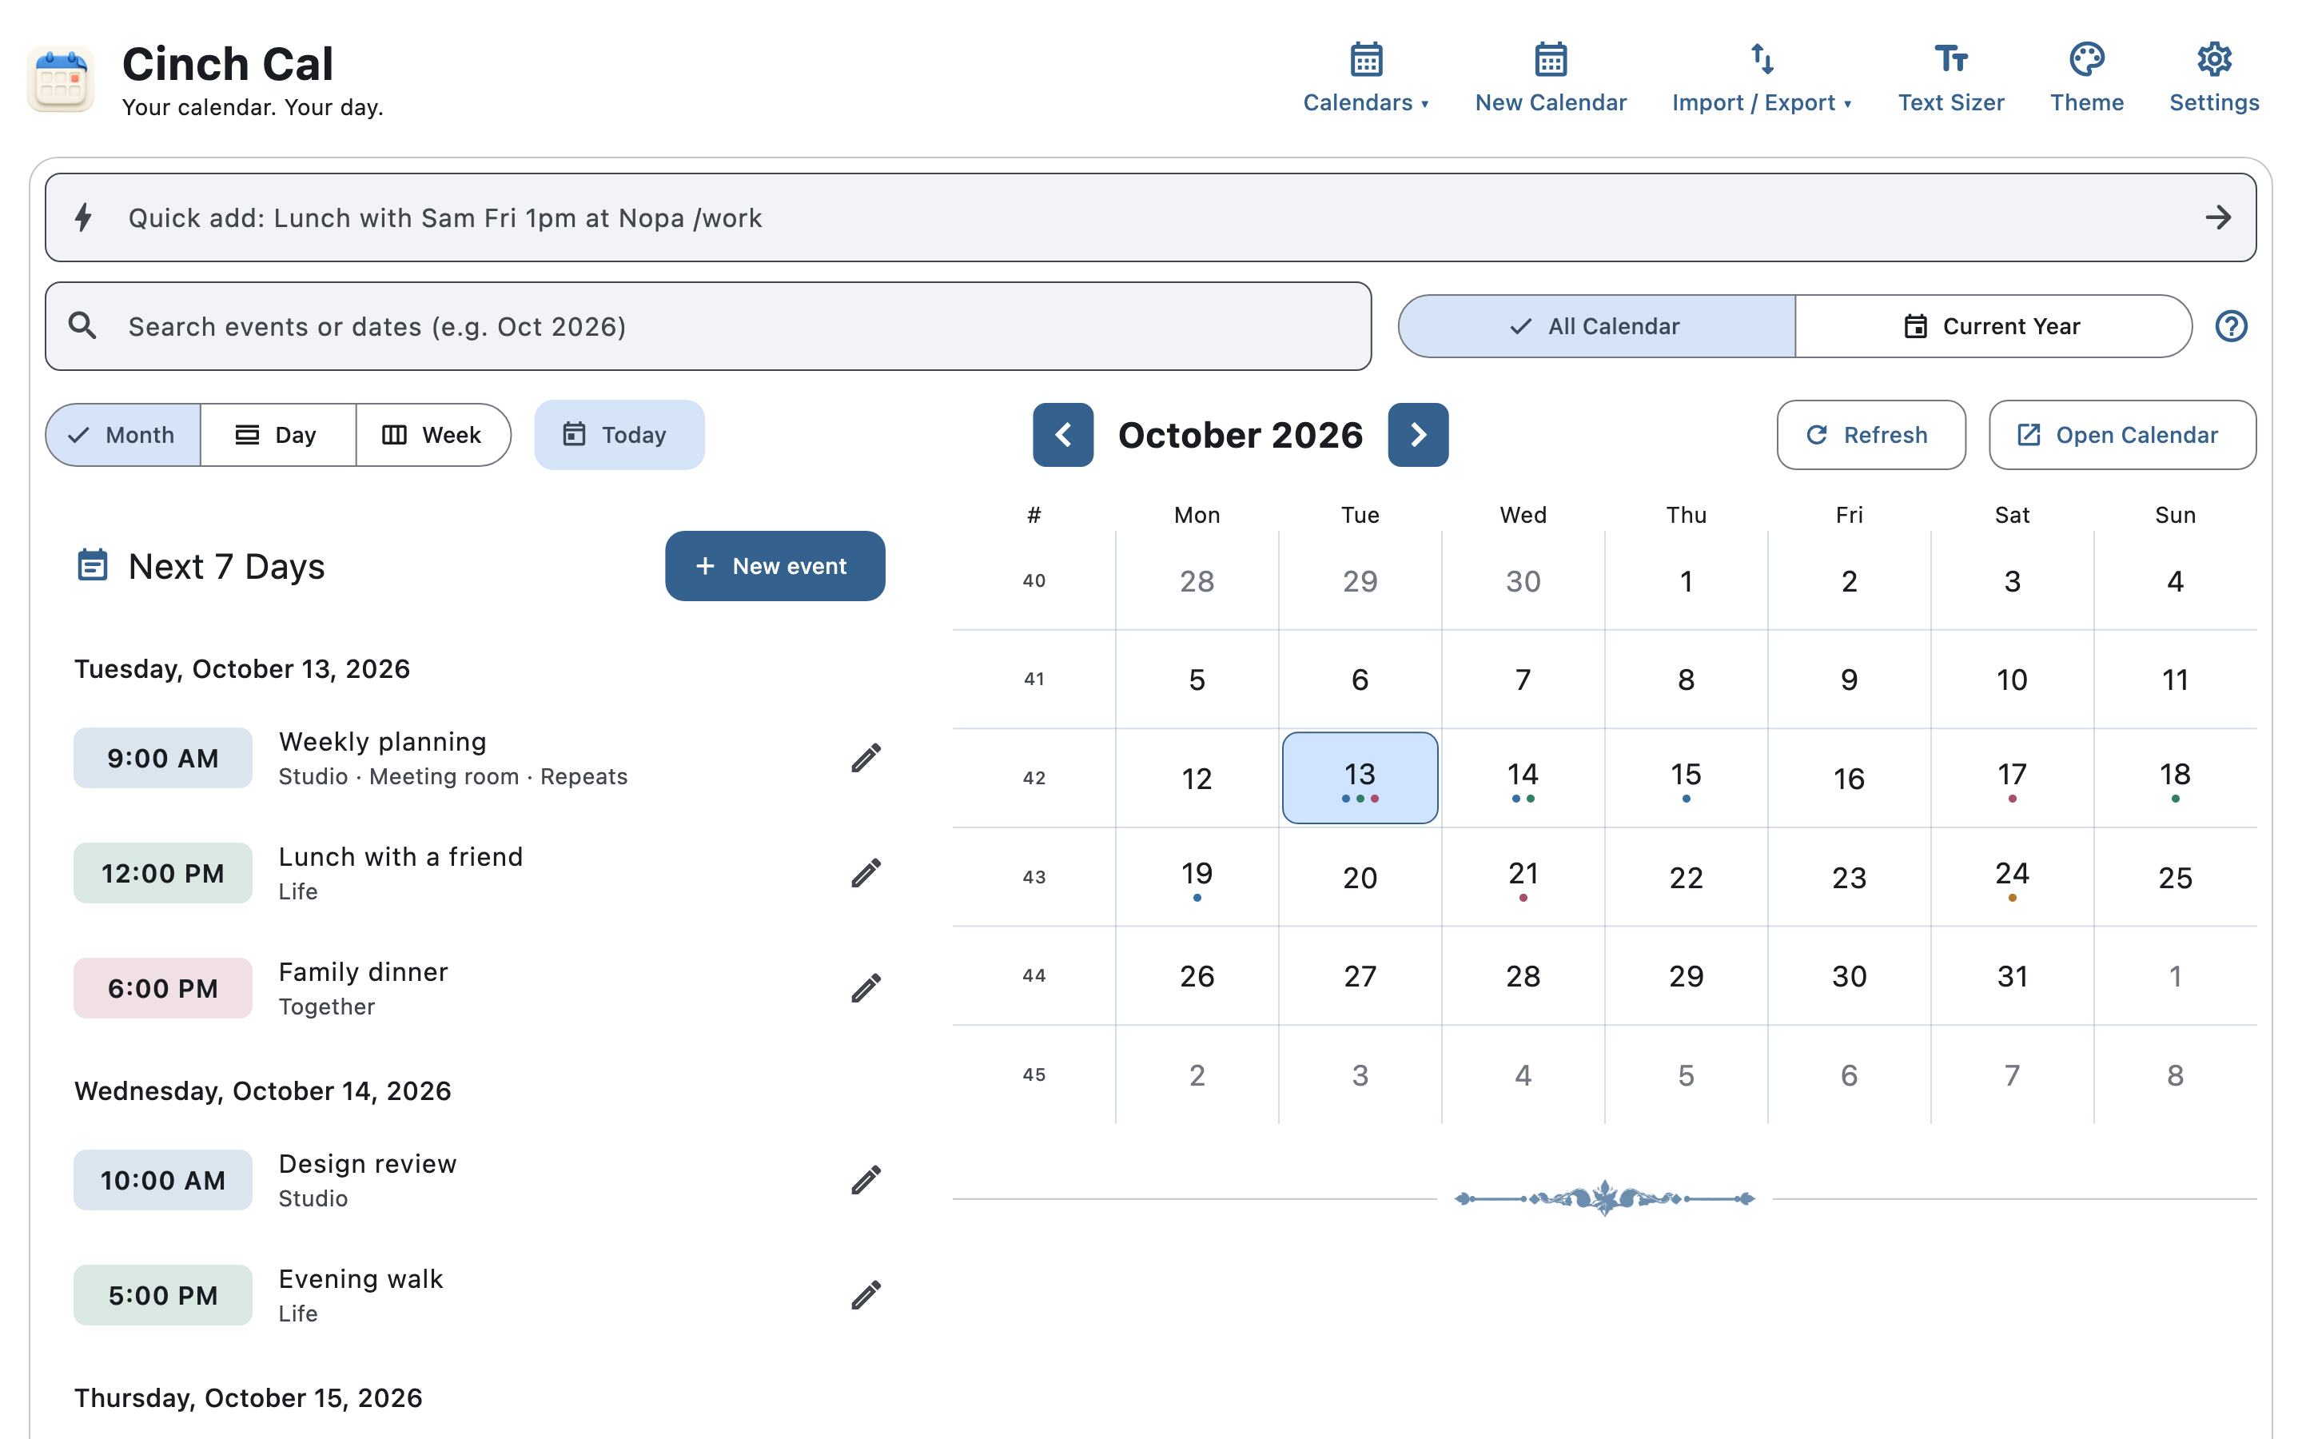Click the 6:00 PM time badge

pos(163,989)
